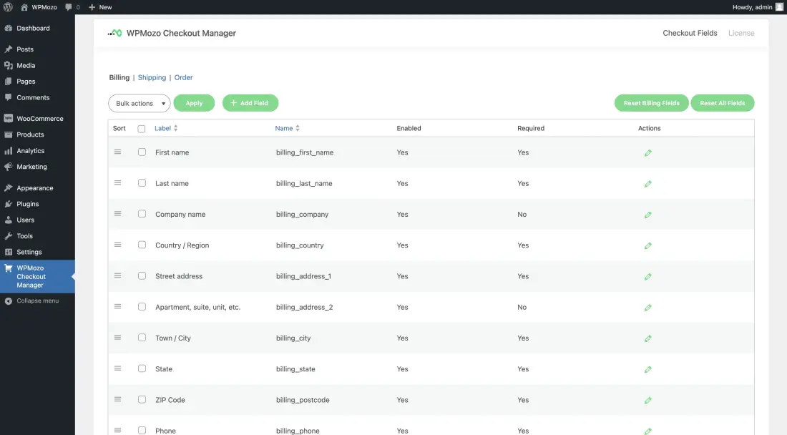Click the billing_address_2 name cell
Screen dimensions: 787x435
(x=304, y=307)
